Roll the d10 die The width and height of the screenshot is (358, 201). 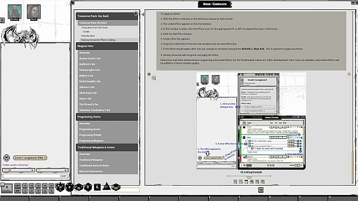[x=79, y=187]
